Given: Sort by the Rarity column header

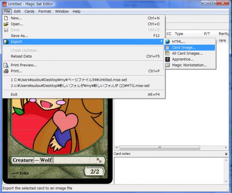Looking at the screenshot, I should [x=223, y=34].
